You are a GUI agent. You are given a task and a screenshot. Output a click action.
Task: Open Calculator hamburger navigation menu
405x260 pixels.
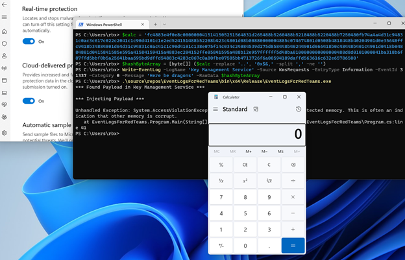pyautogui.click(x=215, y=109)
